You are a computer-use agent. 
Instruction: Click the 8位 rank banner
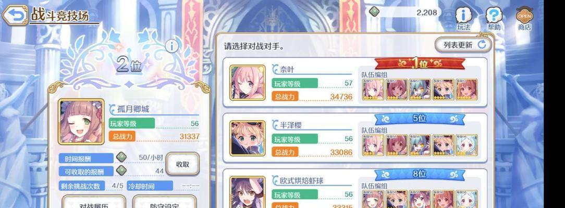(x=420, y=174)
